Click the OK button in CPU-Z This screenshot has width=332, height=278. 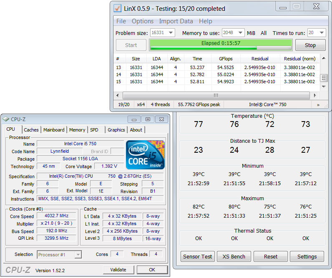pyautogui.click(x=152, y=270)
